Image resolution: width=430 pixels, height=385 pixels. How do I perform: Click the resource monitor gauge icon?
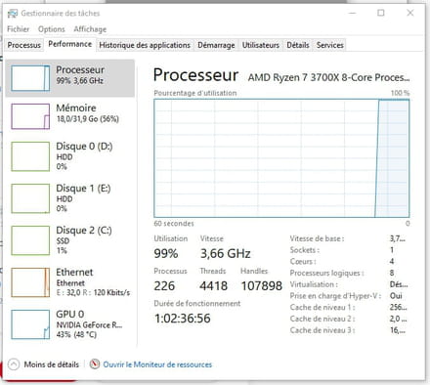(x=95, y=364)
